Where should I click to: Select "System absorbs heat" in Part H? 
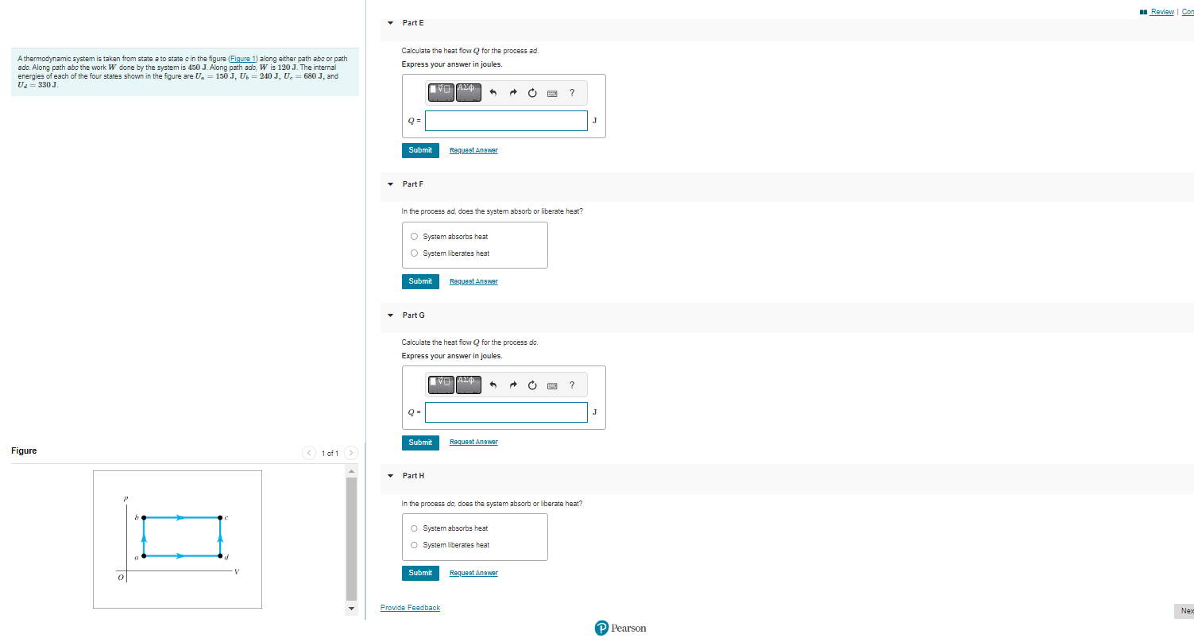point(414,528)
